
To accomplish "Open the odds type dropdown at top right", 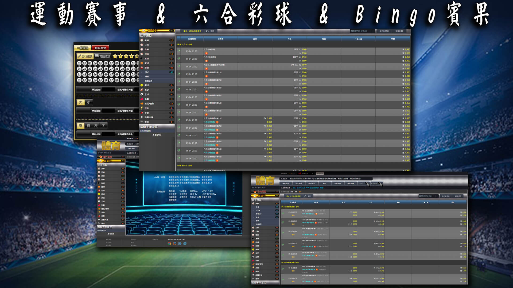I will (362, 31).
